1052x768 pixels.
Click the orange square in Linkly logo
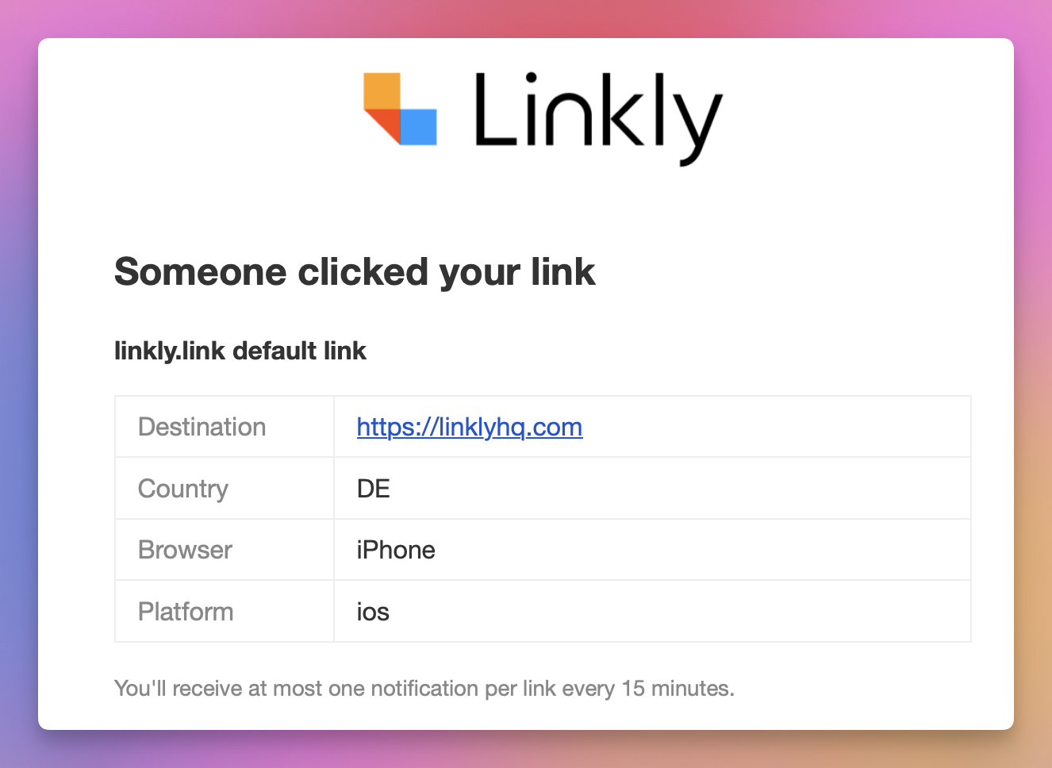point(382,90)
